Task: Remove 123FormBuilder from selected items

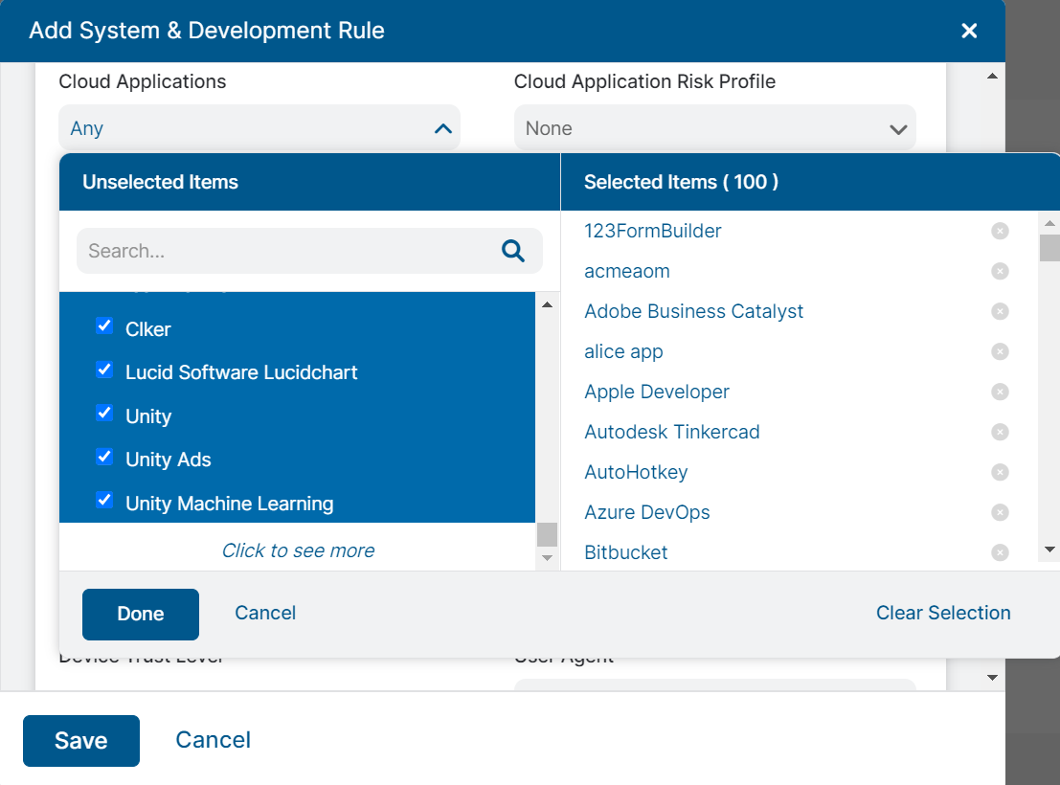Action: (1000, 231)
